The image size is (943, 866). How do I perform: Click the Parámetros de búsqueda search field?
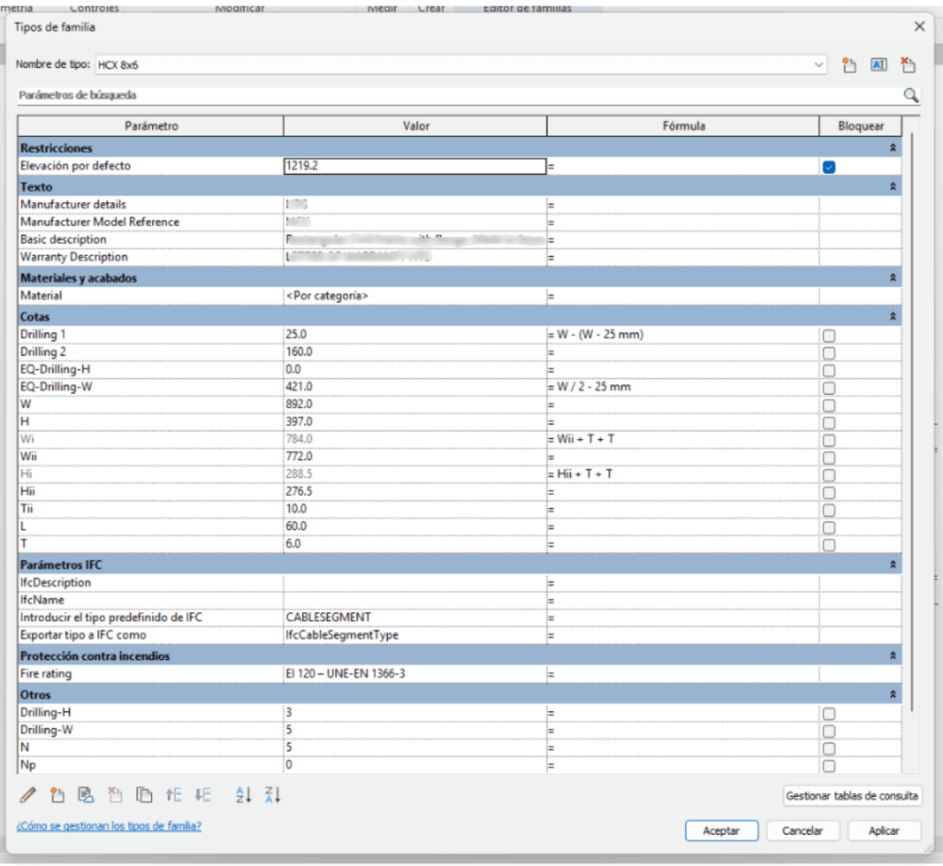pos(451,95)
